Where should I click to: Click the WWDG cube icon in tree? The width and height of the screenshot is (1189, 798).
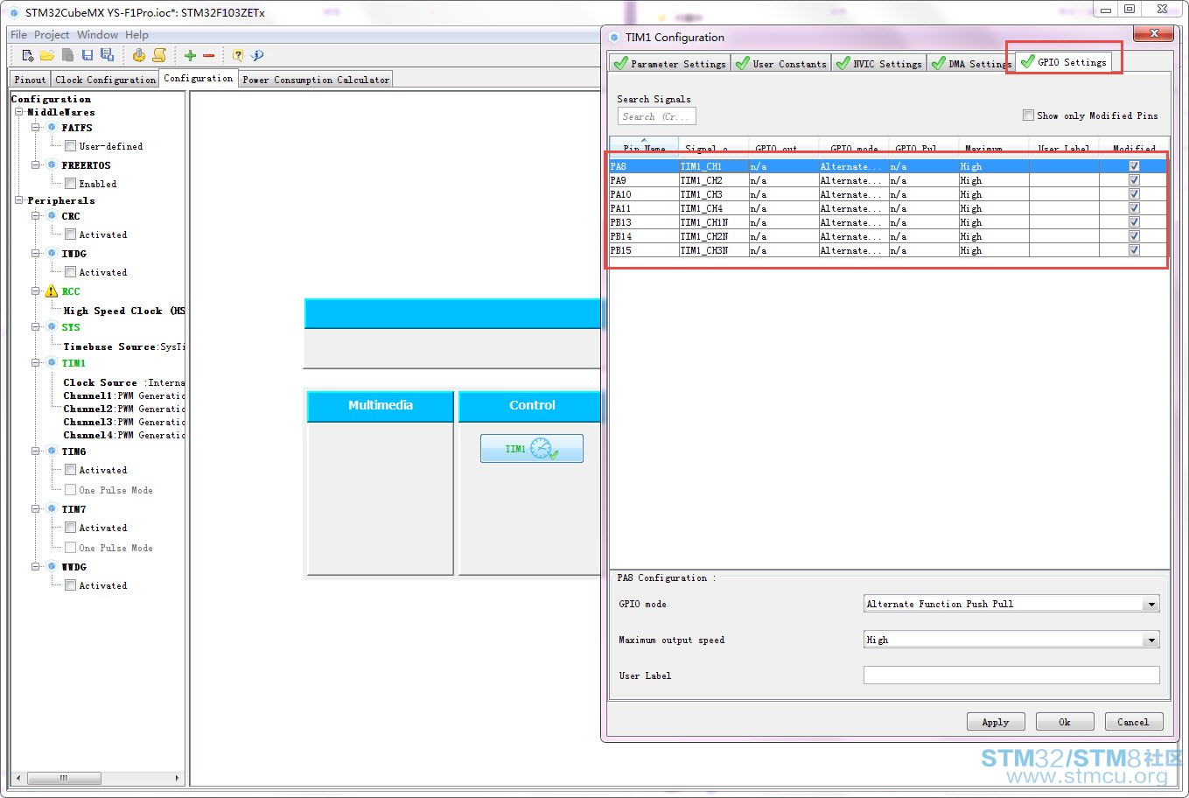tap(52, 567)
